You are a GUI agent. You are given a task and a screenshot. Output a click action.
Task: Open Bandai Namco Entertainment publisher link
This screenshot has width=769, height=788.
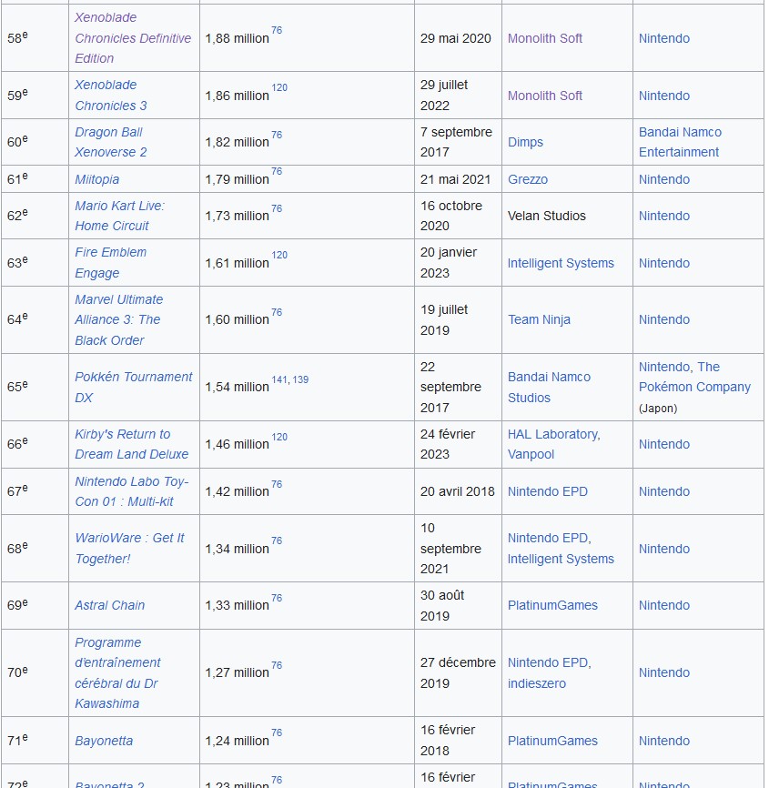tap(680, 142)
